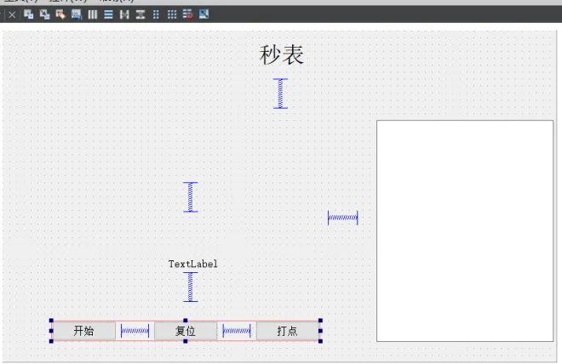This screenshot has width=562, height=364.
Task: Select the vertical spacer below 秒表
Action: pos(280,94)
